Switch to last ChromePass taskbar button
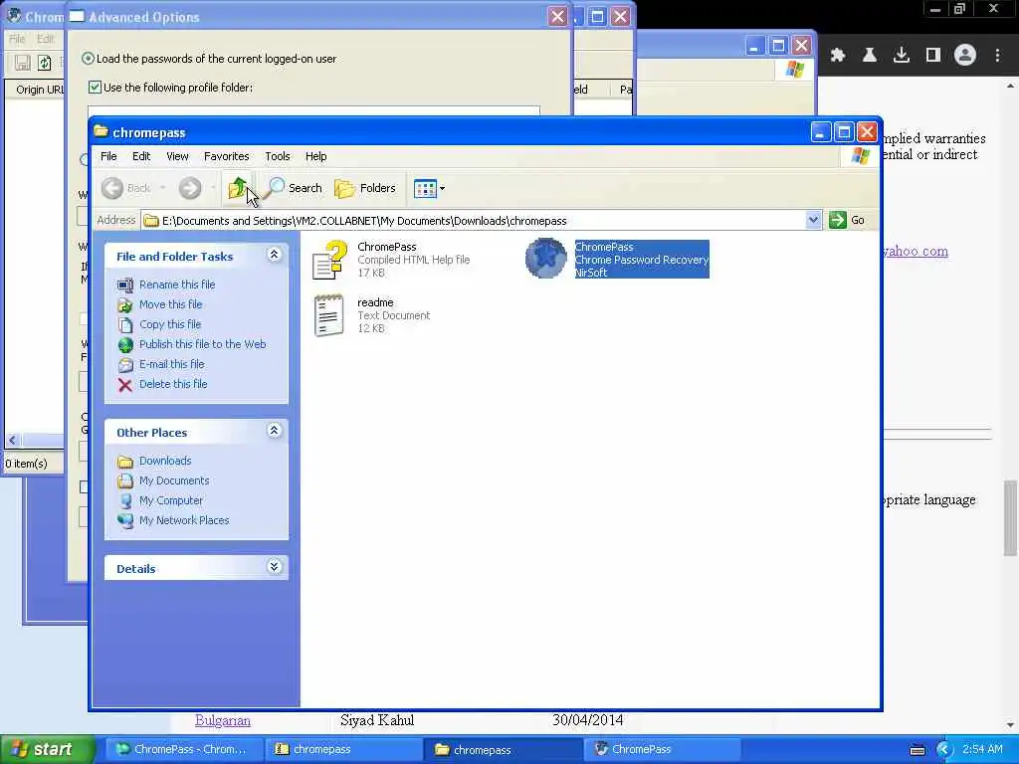1019x764 pixels. pos(663,750)
